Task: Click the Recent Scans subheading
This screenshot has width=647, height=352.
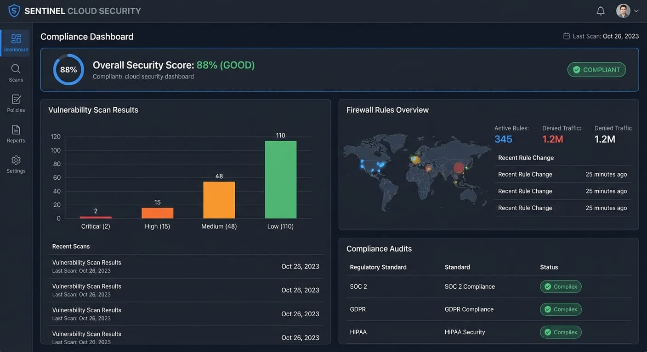Action: (x=71, y=247)
